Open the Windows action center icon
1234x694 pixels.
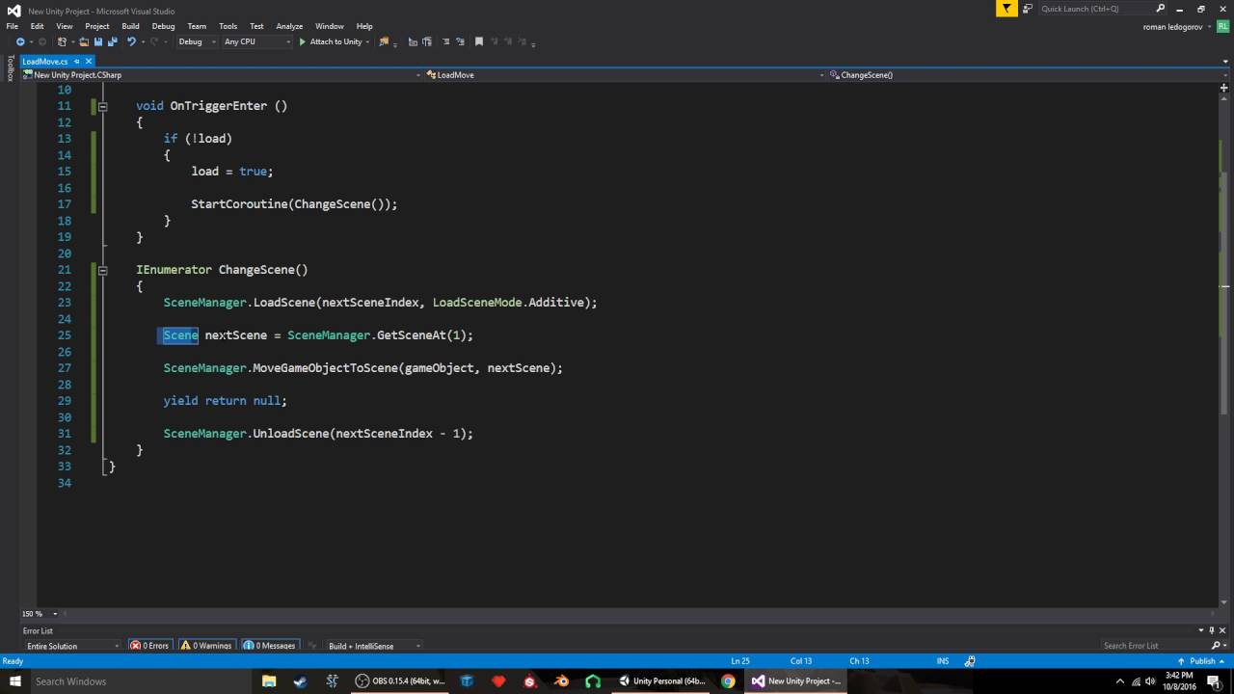pyautogui.click(x=1214, y=681)
